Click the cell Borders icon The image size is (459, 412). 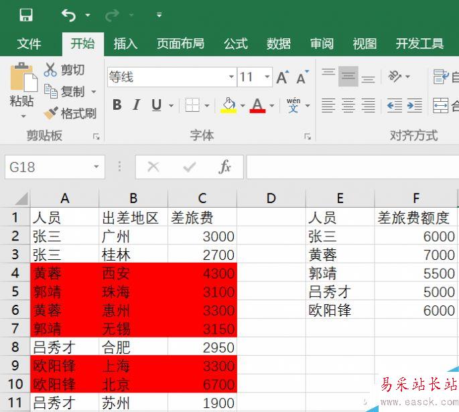(192, 105)
